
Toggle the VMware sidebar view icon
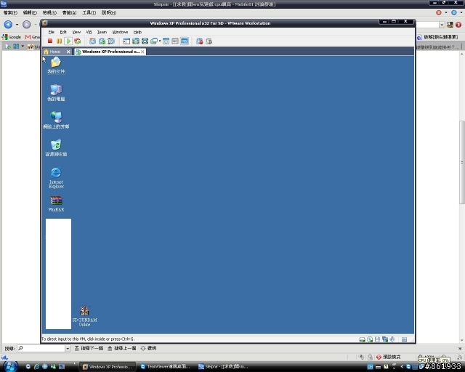point(126,41)
